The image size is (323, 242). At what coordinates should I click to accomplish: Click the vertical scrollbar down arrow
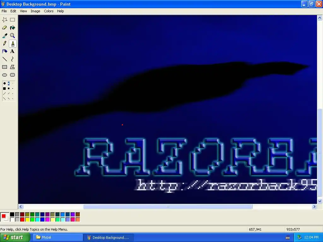point(320,201)
